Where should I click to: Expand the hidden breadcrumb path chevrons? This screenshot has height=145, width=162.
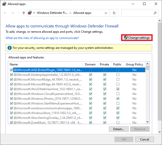pos(34,13)
